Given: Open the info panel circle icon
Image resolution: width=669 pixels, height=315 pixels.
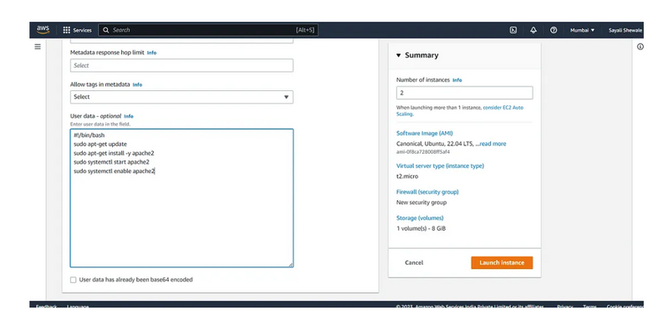Looking at the screenshot, I should [640, 47].
